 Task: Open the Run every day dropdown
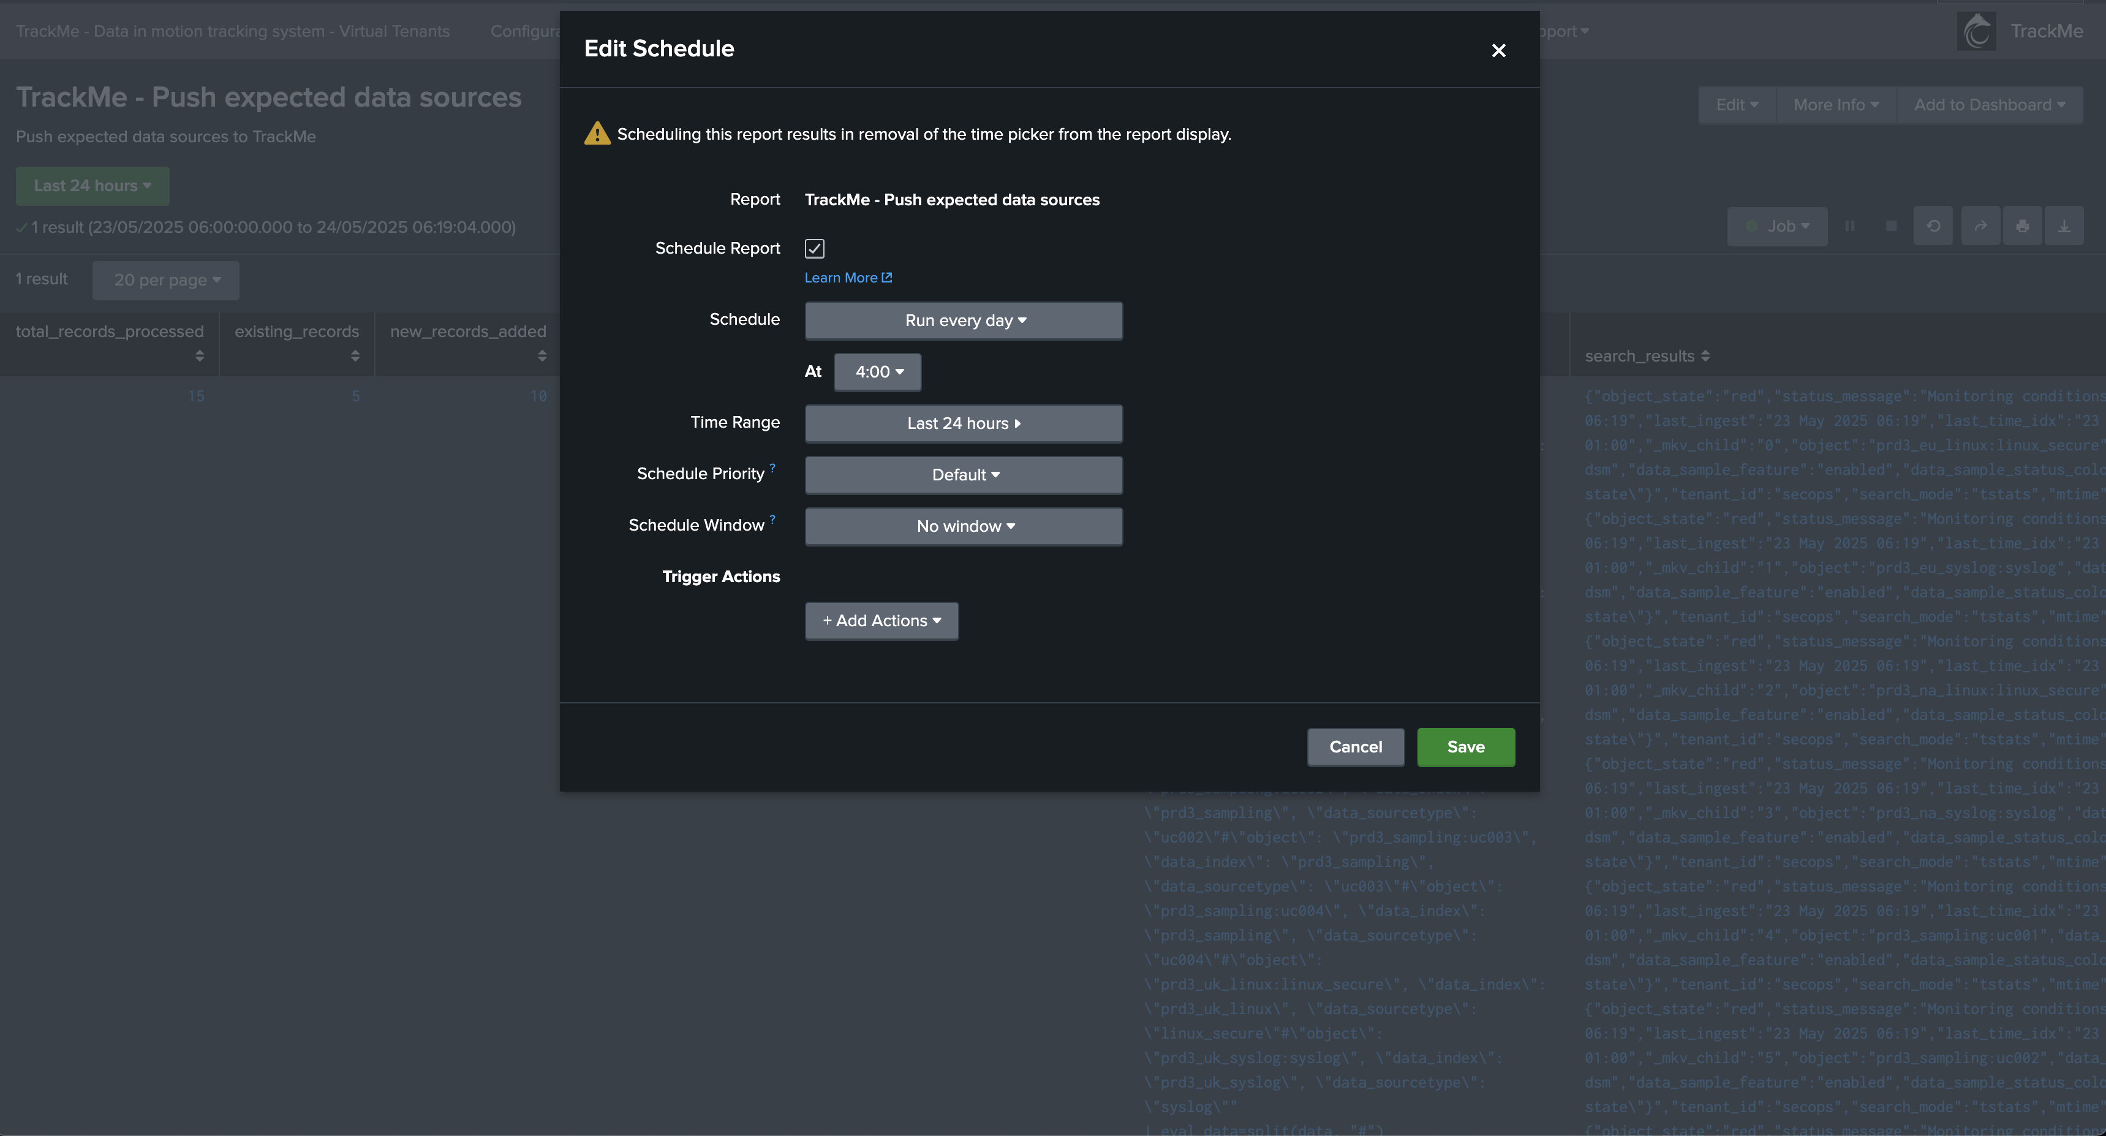coord(963,320)
